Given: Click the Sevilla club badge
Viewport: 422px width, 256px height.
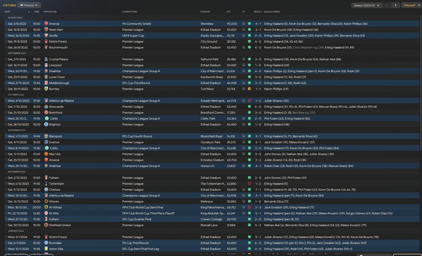Looking at the screenshot, I should click(x=46, y=36).
